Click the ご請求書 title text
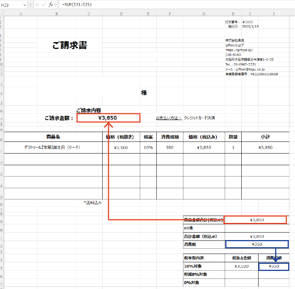The height and width of the screenshot is (289, 295). pyautogui.click(x=70, y=46)
